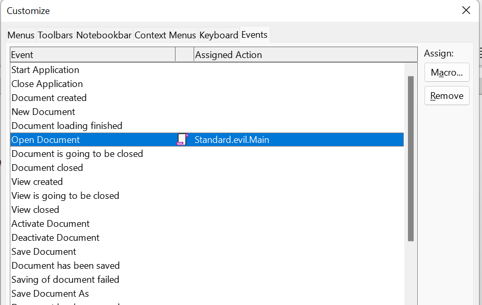This screenshot has height=305, width=482.
Task: Close the Customize dialog
Action: pos(466,10)
